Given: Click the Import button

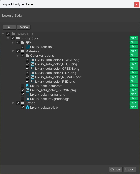Looking at the screenshot, I should [x=130, y=169].
